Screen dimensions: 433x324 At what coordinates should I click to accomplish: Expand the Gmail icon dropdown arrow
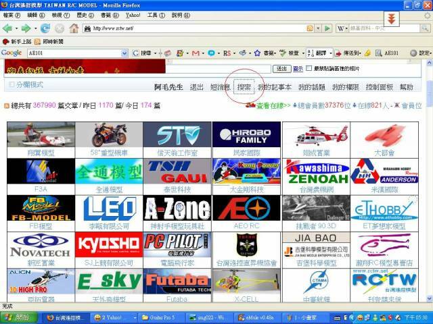(x=203, y=53)
